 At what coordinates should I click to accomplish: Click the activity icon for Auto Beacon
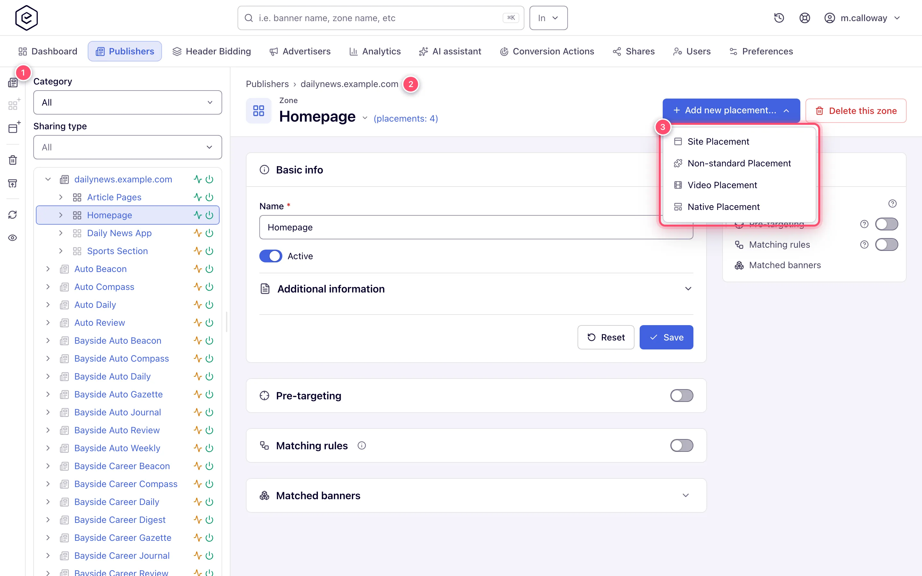pyautogui.click(x=197, y=269)
